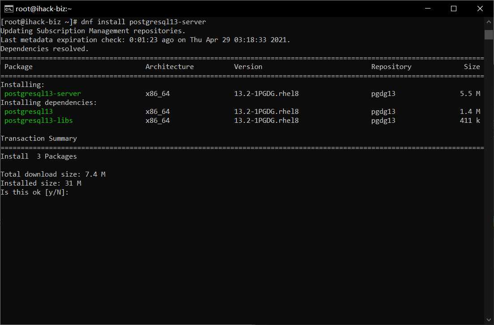Screen dimensions: 494x325
Task: Close the root@ihack-biz terminal window
Action: click(x=480, y=9)
